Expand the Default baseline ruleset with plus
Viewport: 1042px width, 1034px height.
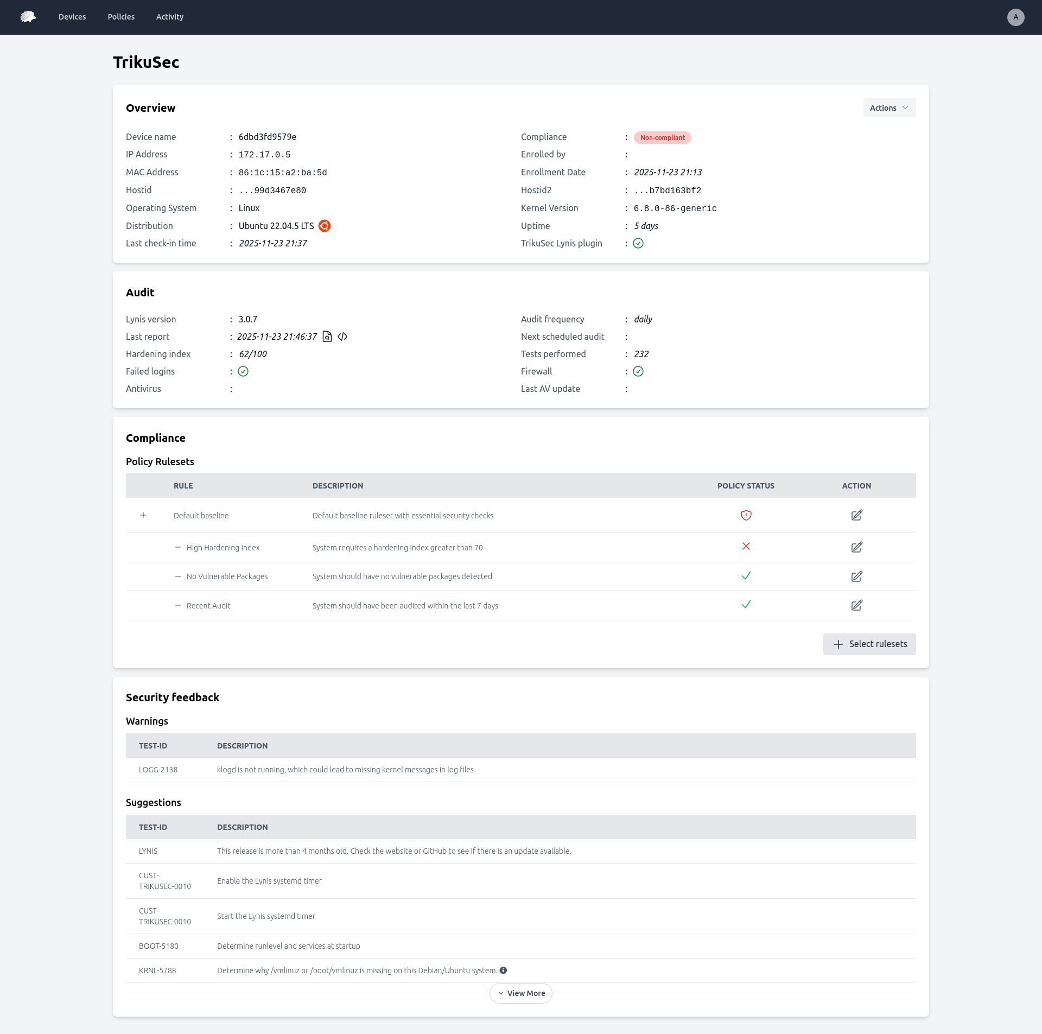click(x=143, y=515)
